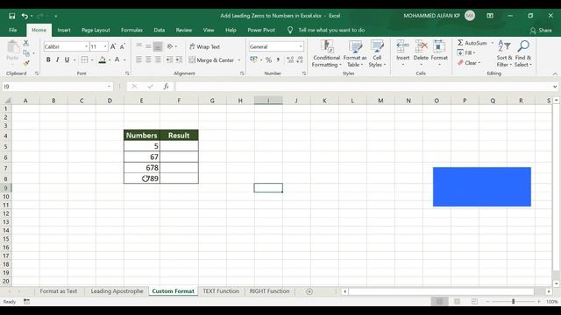
Task: Apply Percent Style
Action: 269,60
